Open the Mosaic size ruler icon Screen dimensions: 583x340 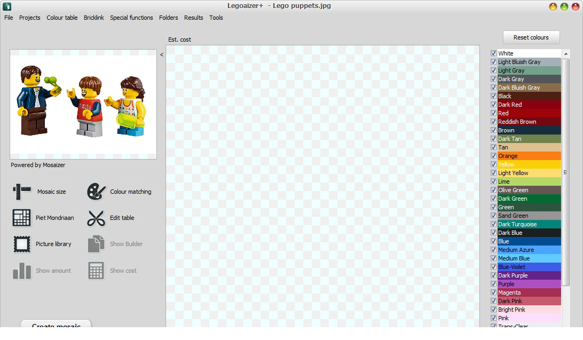pyautogui.click(x=22, y=192)
